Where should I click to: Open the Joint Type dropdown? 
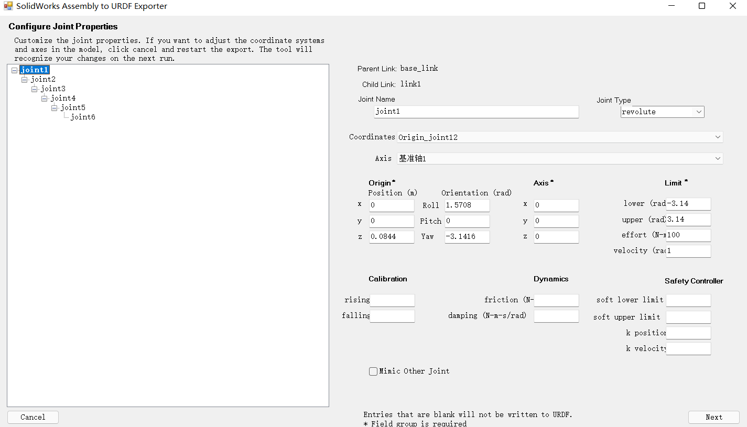[x=662, y=112]
